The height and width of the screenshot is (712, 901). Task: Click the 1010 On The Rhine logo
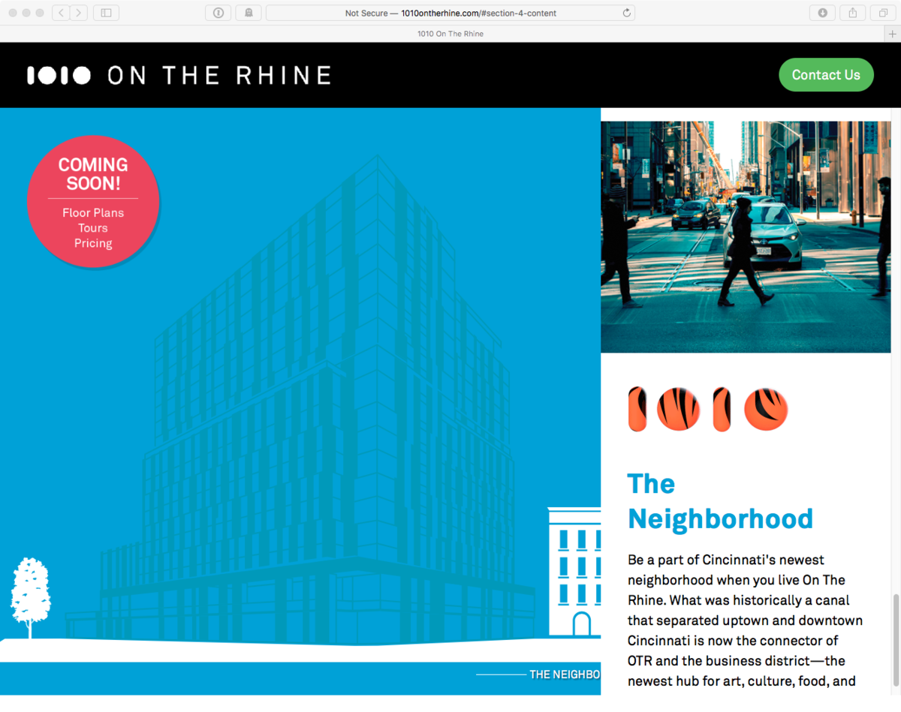(x=179, y=75)
